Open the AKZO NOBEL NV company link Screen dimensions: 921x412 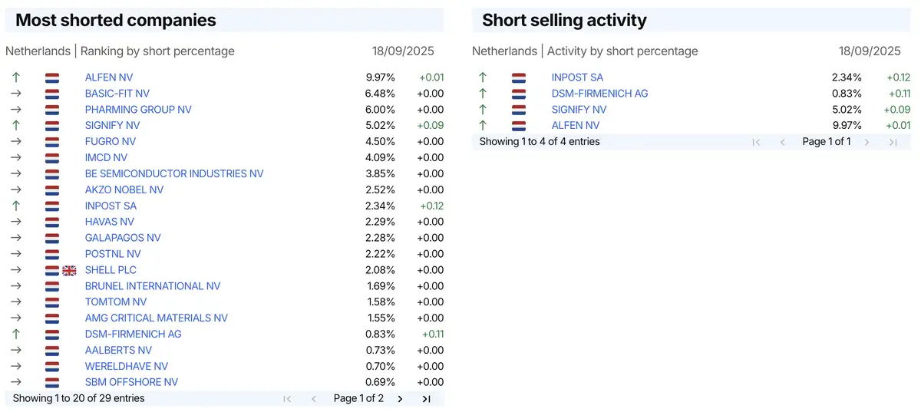[124, 190]
